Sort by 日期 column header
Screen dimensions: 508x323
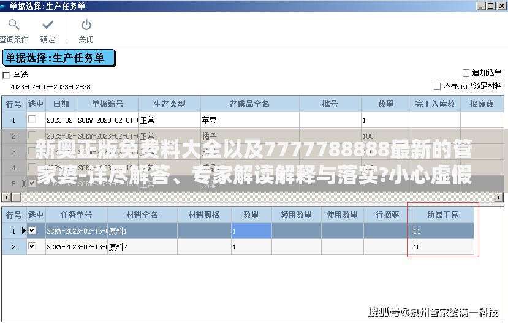click(61, 104)
